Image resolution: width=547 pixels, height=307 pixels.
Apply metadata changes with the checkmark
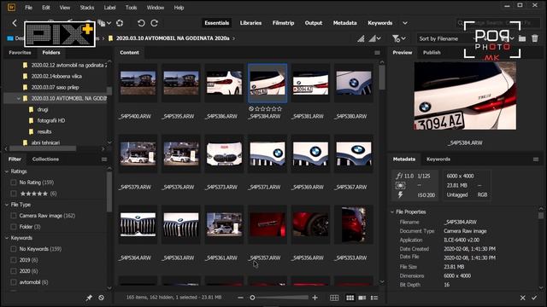point(534,298)
